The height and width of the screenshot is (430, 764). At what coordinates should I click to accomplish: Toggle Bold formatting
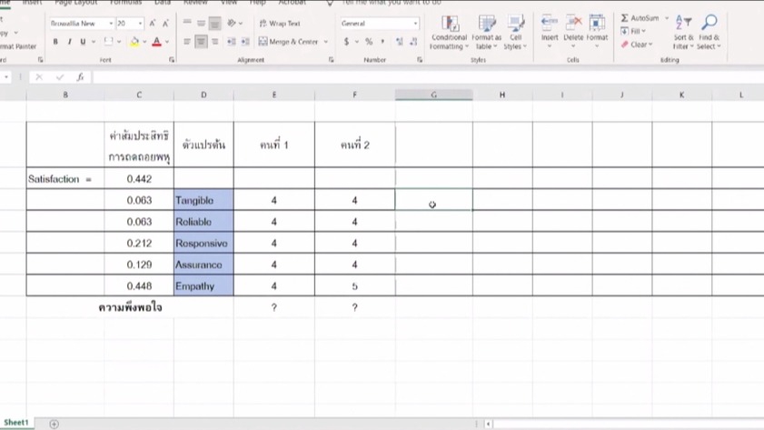[55, 42]
